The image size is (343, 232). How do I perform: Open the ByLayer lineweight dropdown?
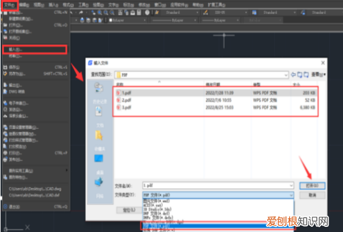[220, 21]
